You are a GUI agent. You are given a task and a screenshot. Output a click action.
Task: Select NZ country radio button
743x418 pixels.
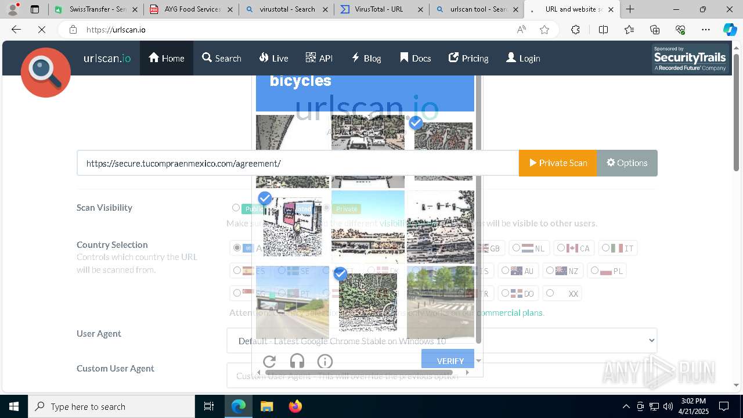[x=550, y=271]
